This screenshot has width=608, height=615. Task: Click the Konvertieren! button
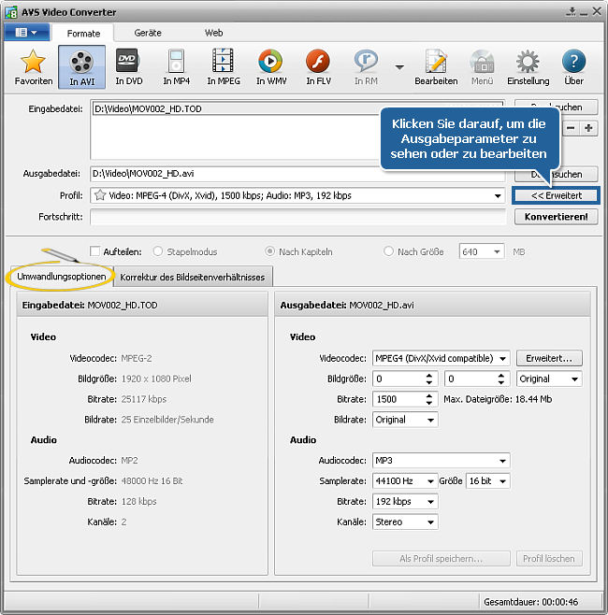pos(556,217)
